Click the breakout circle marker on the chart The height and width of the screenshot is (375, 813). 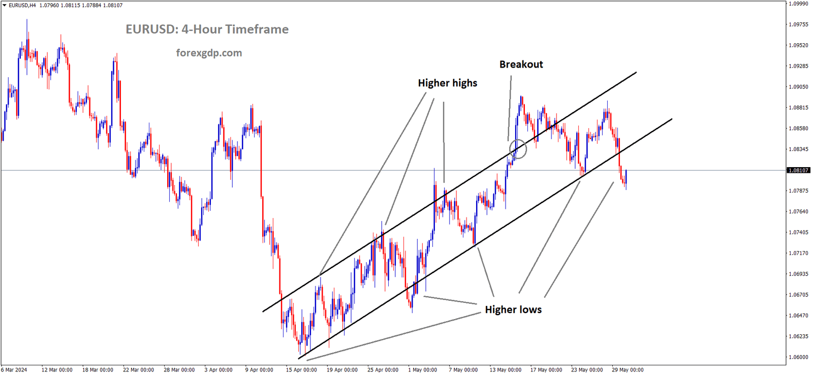point(518,149)
